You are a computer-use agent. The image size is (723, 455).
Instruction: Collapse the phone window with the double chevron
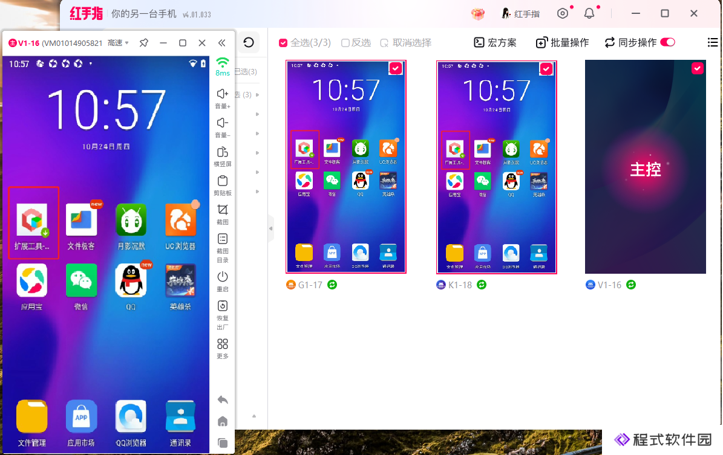(x=222, y=43)
